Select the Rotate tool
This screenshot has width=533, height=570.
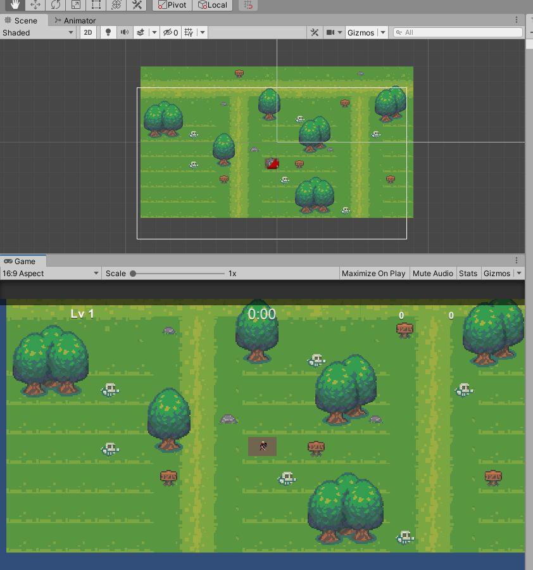(56, 4)
